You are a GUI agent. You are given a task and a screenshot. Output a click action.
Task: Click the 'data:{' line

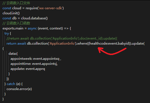click(13, 54)
